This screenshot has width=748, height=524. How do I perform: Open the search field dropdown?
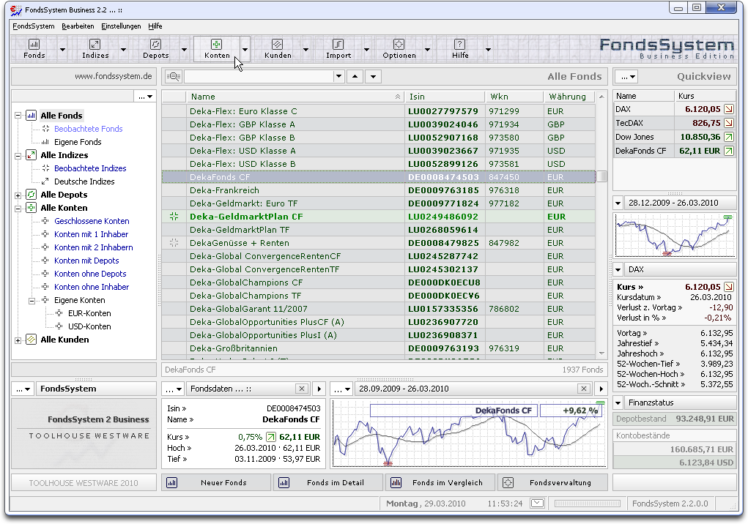pyautogui.click(x=338, y=76)
